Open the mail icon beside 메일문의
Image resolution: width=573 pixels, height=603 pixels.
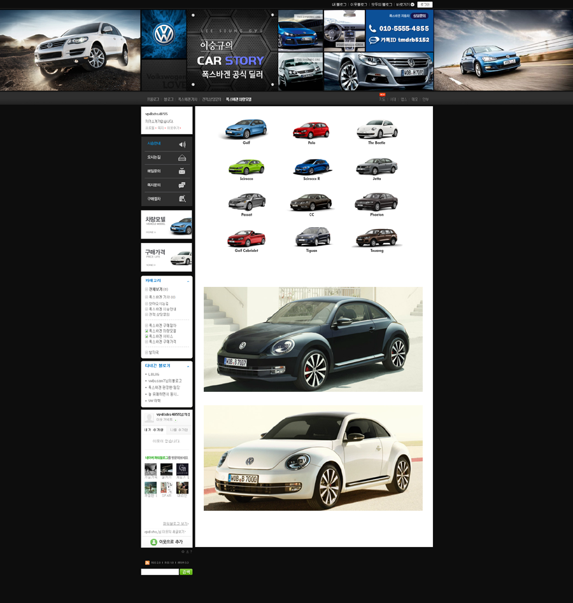click(x=182, y=172)
